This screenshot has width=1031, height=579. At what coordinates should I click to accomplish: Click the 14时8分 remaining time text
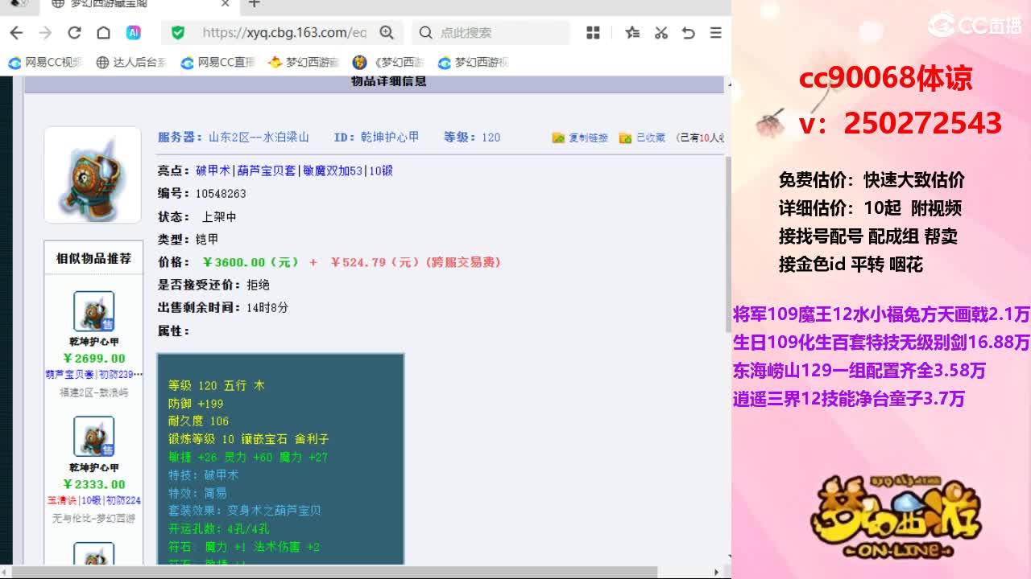coord(267,307)
